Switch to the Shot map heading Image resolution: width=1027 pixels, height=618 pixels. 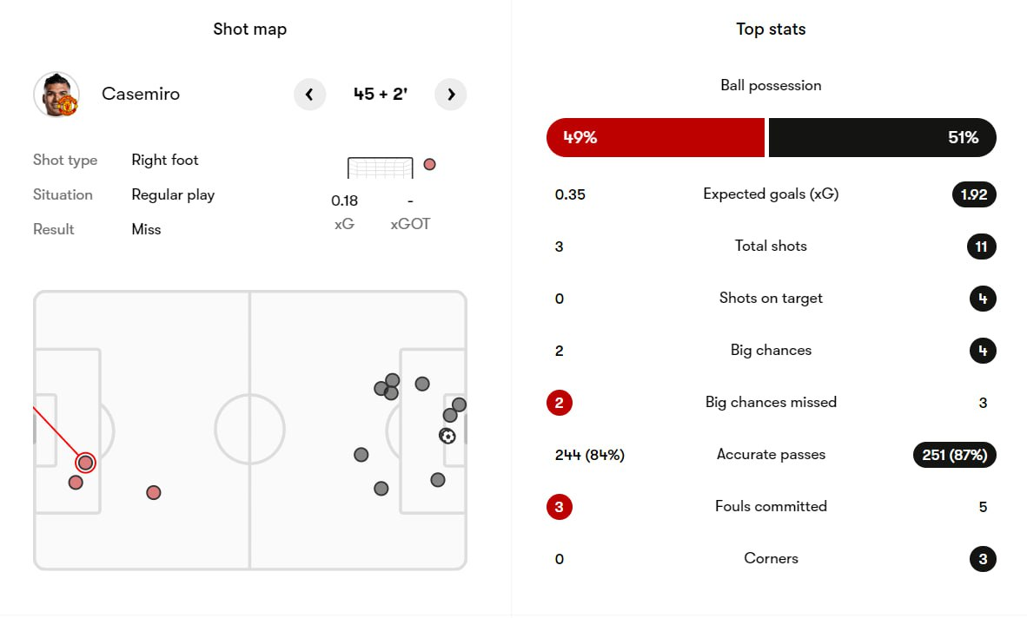[x=250, y=30]
